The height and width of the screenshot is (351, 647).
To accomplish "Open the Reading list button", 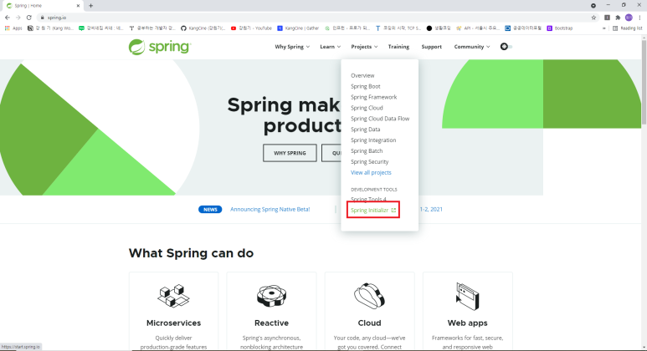I will click(627, 28).
